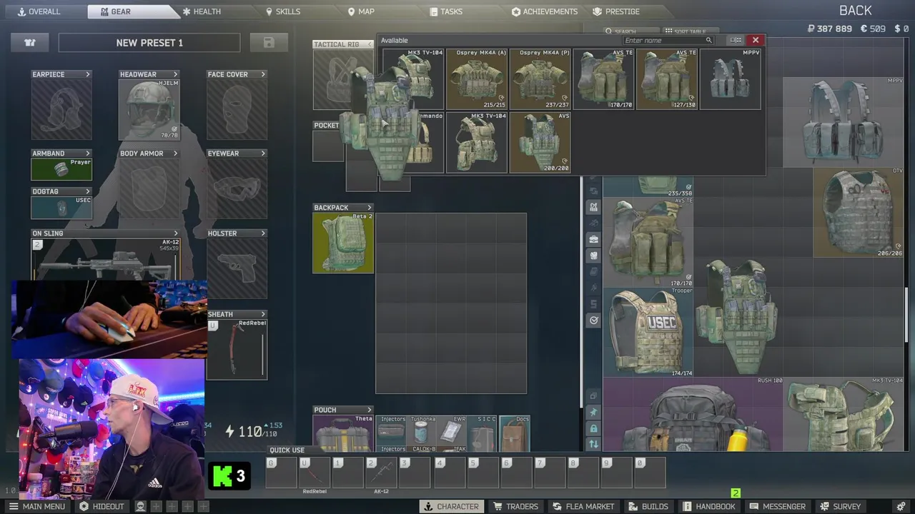Open the Flea Market
The width and height of the screenshot is (915, 514).
click(583, 506)
